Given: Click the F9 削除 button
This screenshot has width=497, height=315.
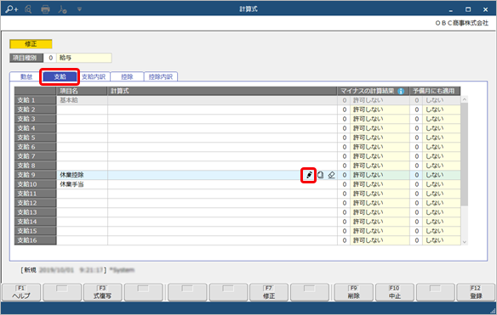Looking at the screenshot, I should (x=354, y=292).
